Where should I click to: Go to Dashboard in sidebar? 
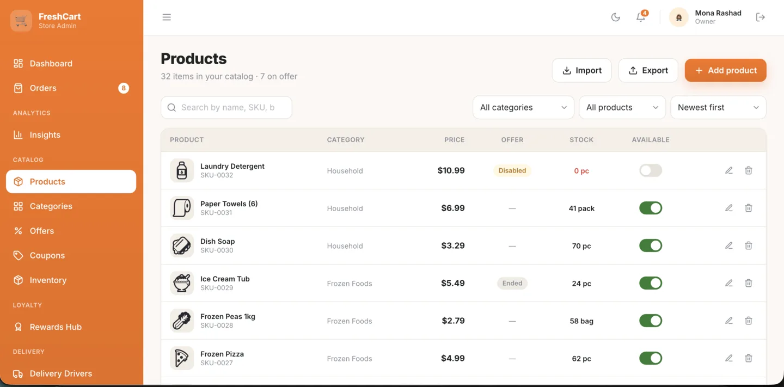[71, 64]
